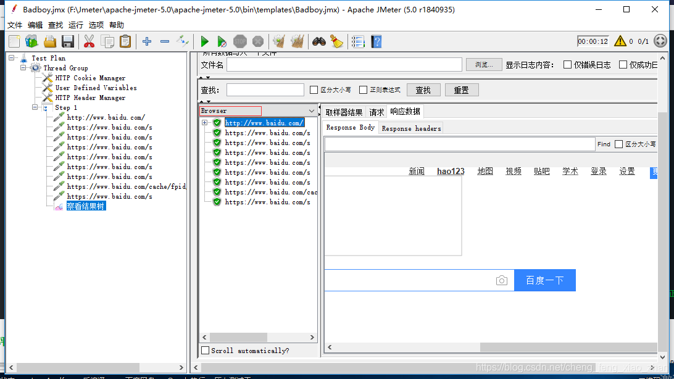
Task: Cut selection with the scissors icon
Action: coord(89,42)
